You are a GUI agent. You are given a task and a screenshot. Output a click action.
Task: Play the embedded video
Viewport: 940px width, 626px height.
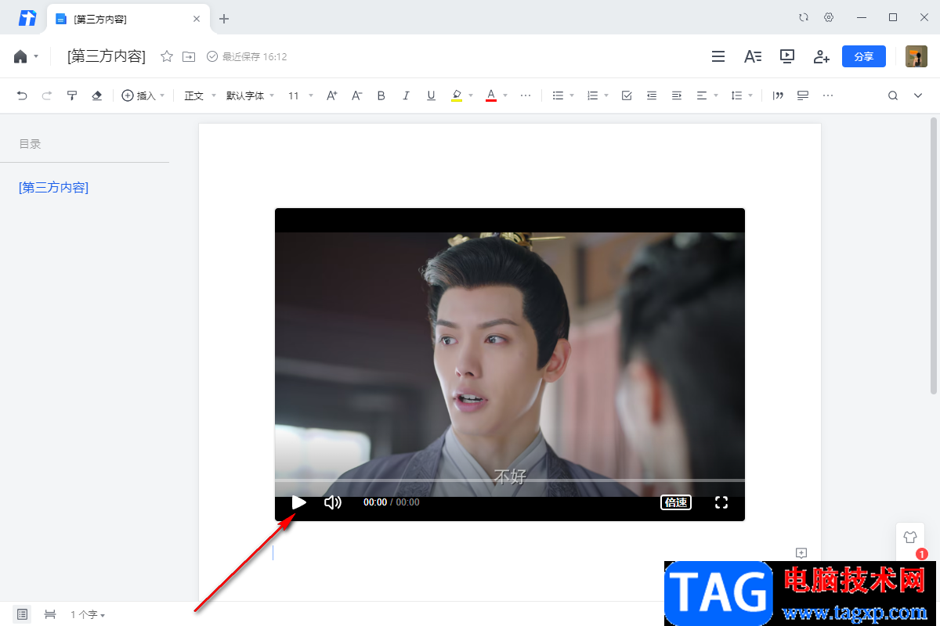[x=298, y=502]
